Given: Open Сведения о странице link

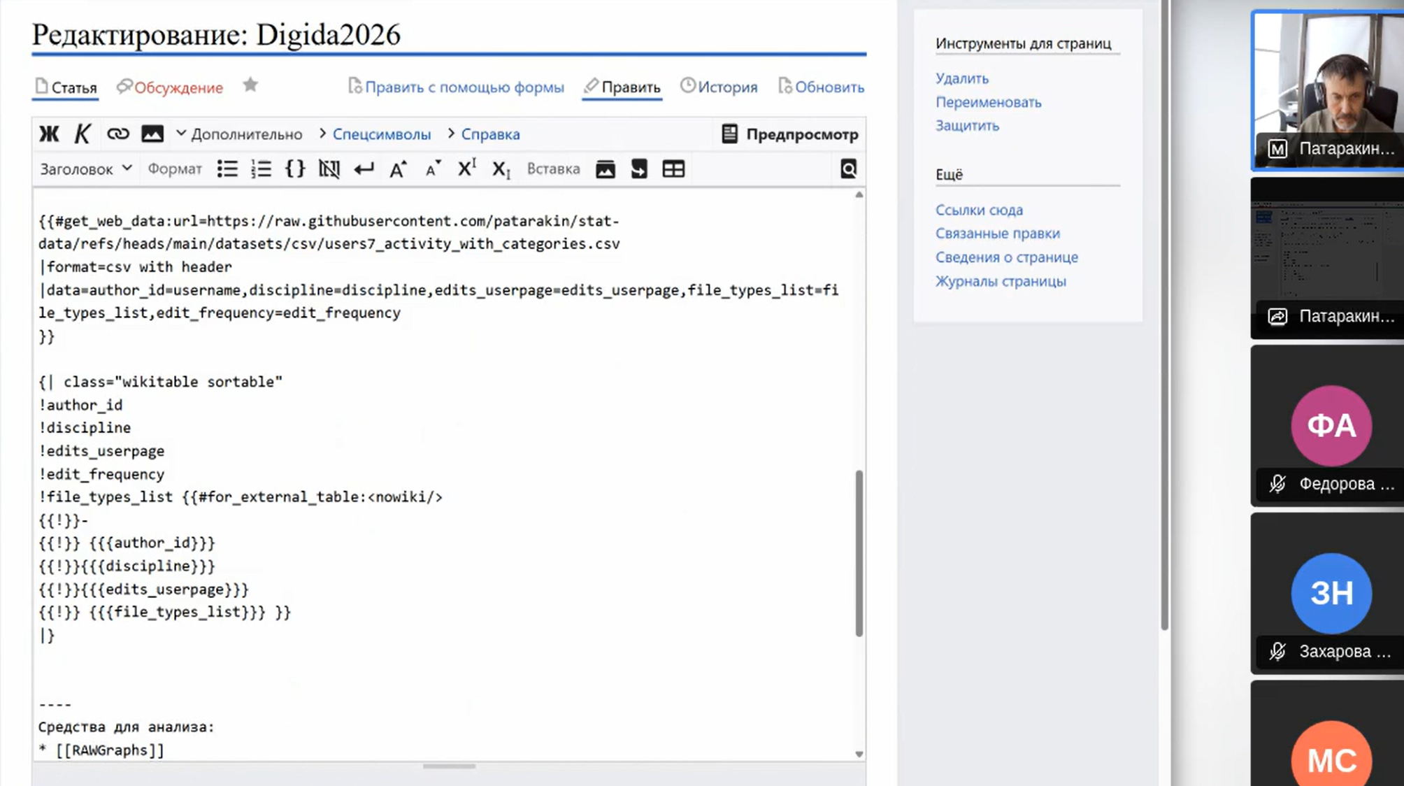Looking at the screenshot, I should [1006, 257].
